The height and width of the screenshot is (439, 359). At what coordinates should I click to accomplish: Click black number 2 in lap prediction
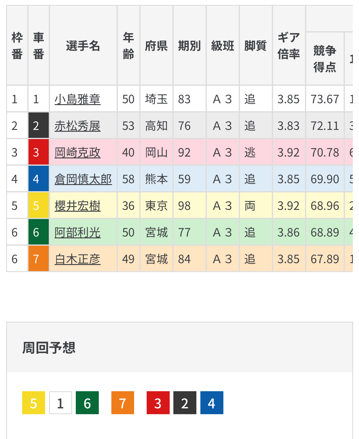click(x=185, y=403)
